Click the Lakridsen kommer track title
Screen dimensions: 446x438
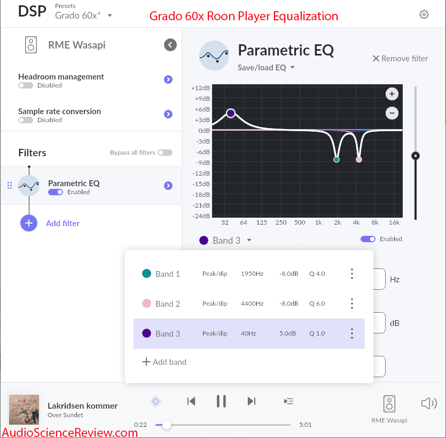coord(82,406)
